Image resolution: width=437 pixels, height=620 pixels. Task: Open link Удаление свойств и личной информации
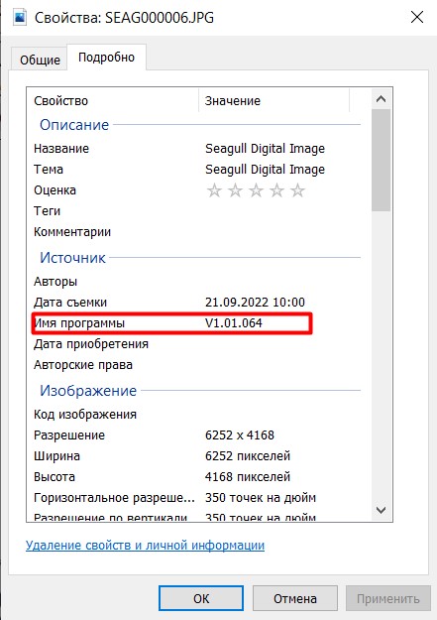click(145, 546)
